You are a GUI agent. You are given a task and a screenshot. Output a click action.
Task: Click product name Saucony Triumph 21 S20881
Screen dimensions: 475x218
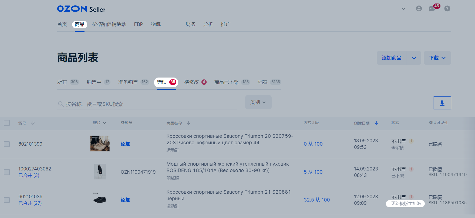tap(229, 195)
